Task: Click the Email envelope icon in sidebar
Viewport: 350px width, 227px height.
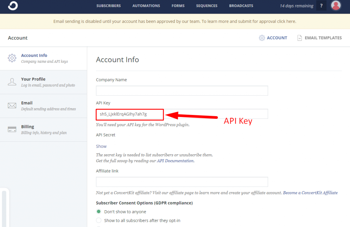Action: 12,106
